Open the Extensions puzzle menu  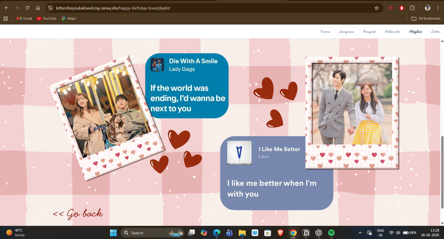(412, 8)
